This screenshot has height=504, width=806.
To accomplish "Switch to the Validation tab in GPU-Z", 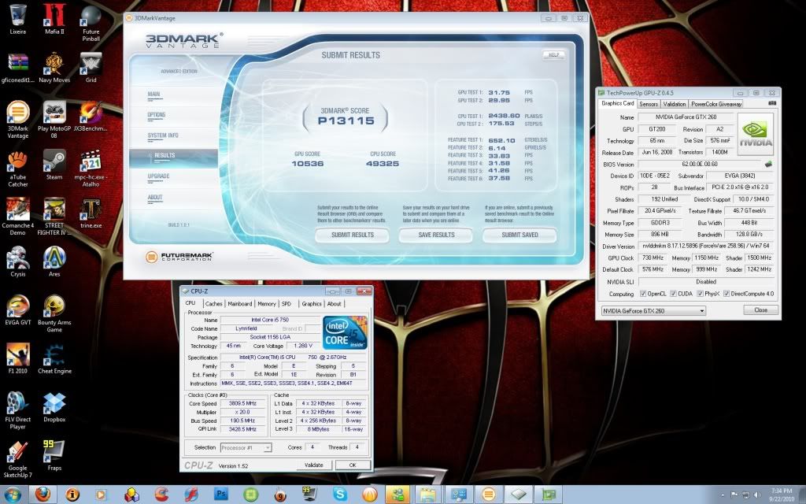I will click(x=674, y=104).
